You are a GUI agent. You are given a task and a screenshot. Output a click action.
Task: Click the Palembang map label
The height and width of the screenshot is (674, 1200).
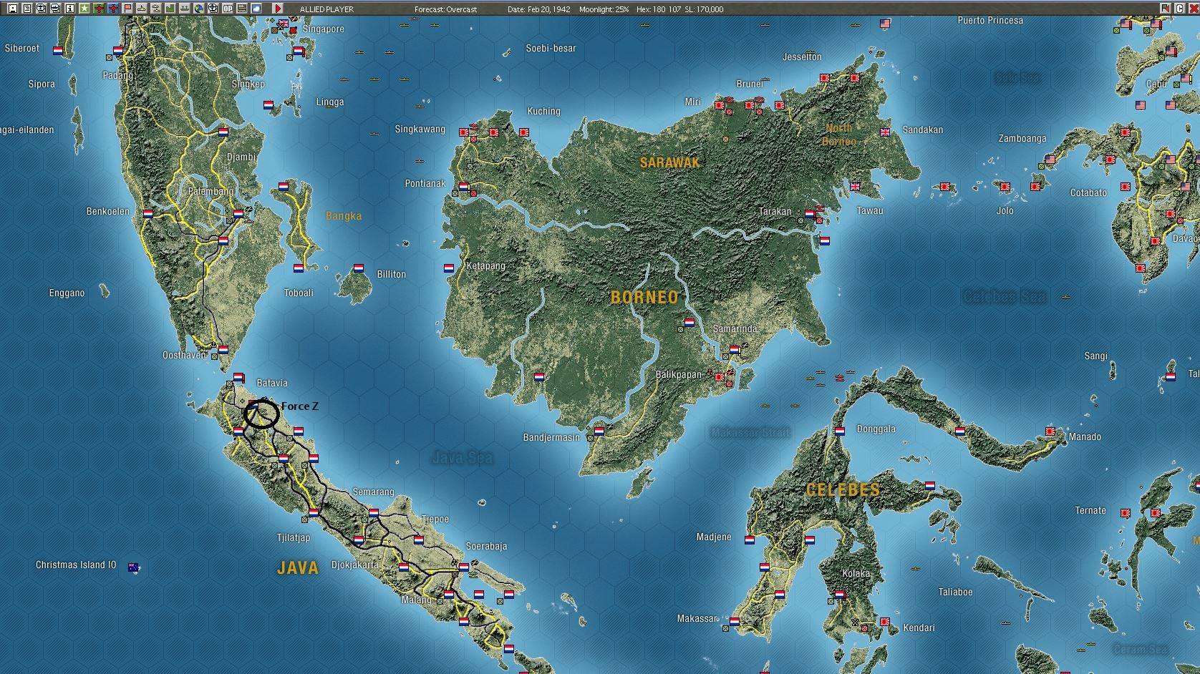211,192
